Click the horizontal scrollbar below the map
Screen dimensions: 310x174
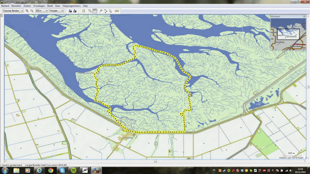[155, 161]
